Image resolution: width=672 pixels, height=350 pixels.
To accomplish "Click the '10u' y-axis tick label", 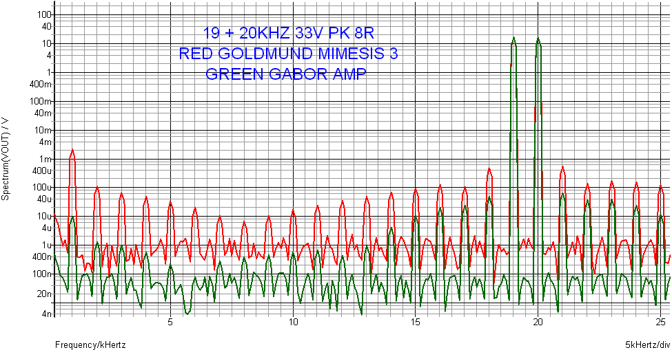I will point(45,217).
